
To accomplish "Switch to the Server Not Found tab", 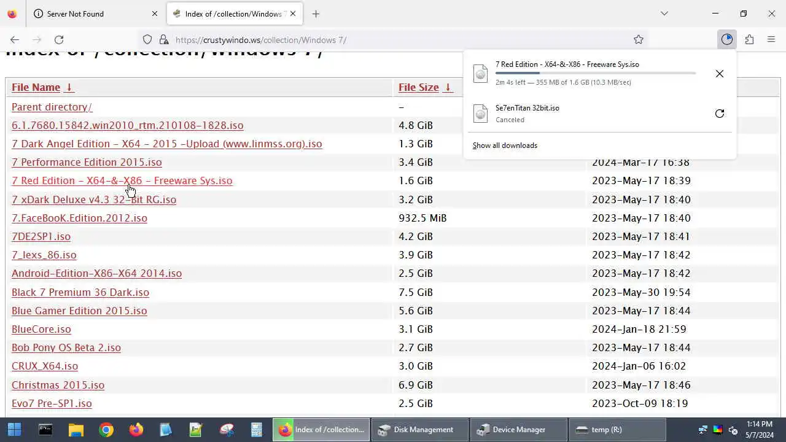I will click(x=95, y=14).
